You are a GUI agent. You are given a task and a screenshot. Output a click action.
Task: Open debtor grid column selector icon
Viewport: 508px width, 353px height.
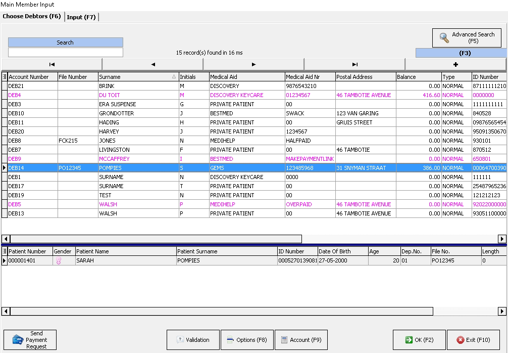[x=5, y=77]
